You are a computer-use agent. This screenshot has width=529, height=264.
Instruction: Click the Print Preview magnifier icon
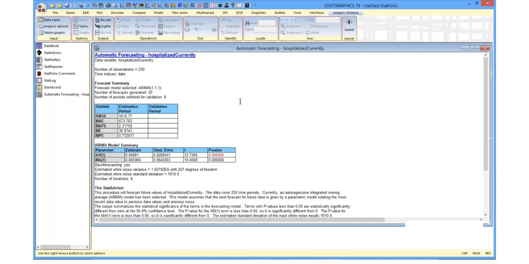pos(115,5)
